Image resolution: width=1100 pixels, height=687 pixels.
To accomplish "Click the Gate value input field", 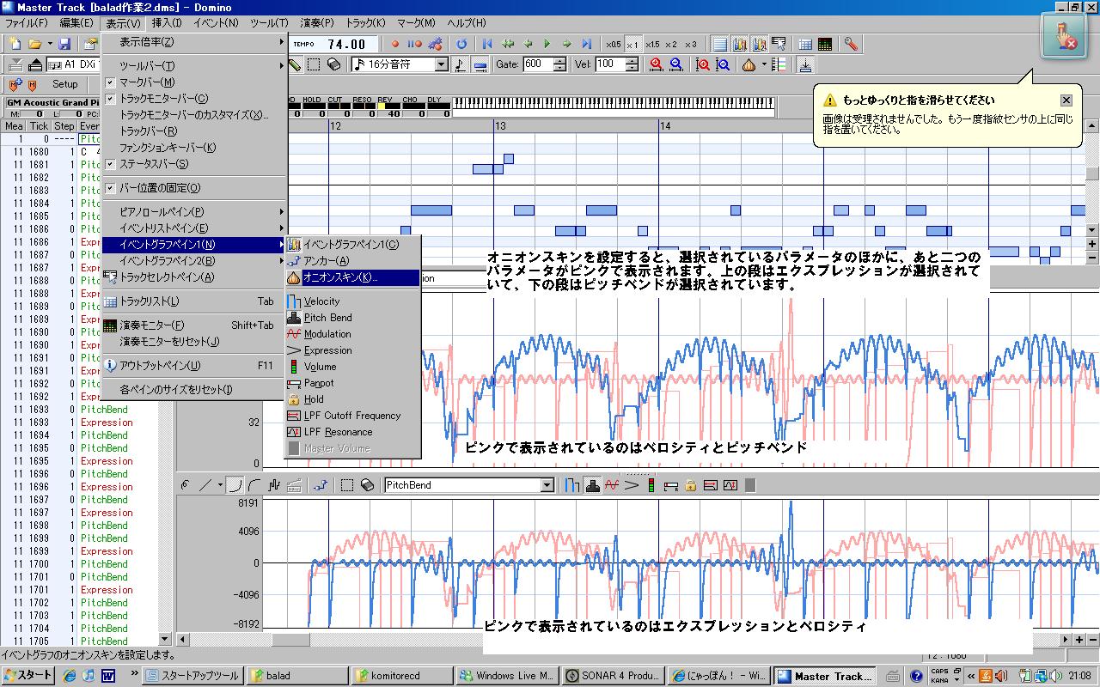I will coord(536,64).
